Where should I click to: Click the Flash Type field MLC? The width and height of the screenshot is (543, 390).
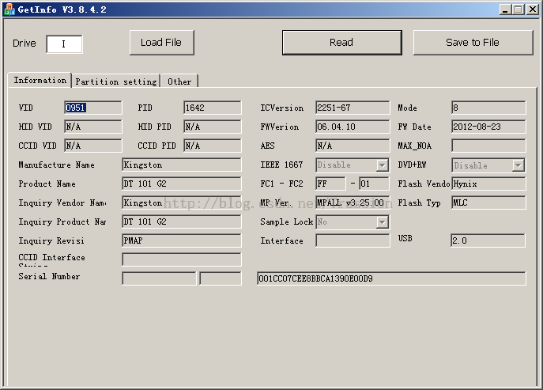pos(488,203)
